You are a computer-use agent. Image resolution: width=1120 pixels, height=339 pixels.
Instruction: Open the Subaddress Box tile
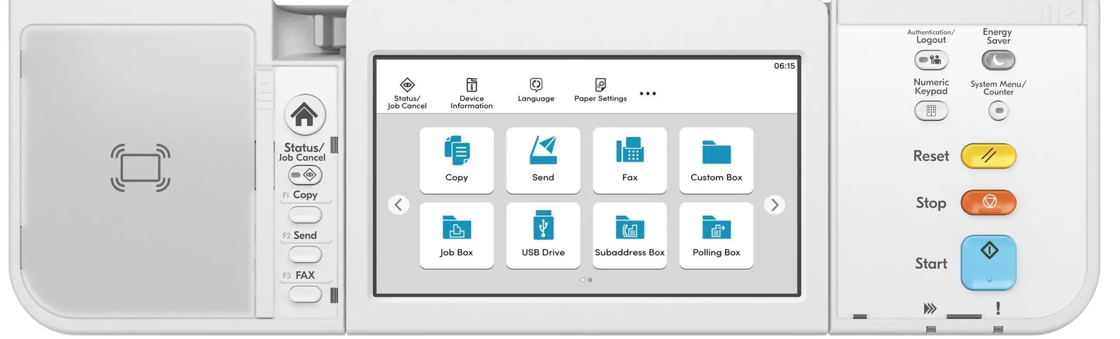click(x=629, y=236)
